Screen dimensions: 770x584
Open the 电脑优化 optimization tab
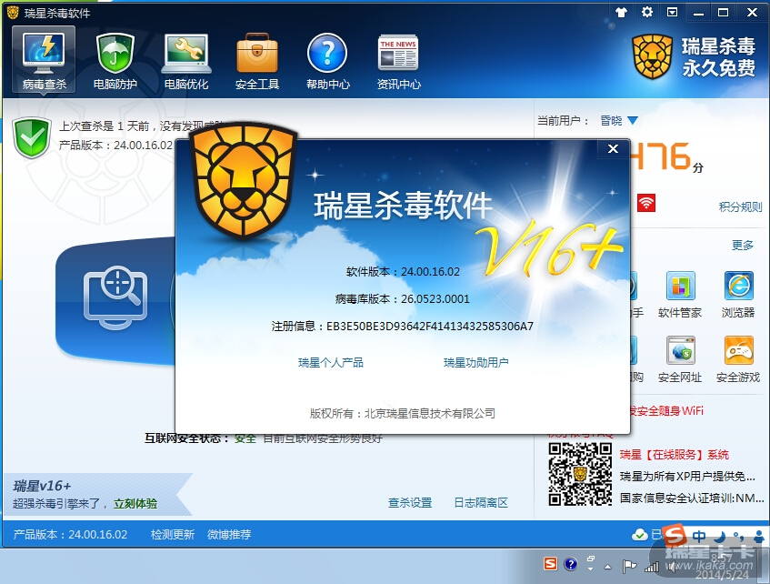coord(186,62)
